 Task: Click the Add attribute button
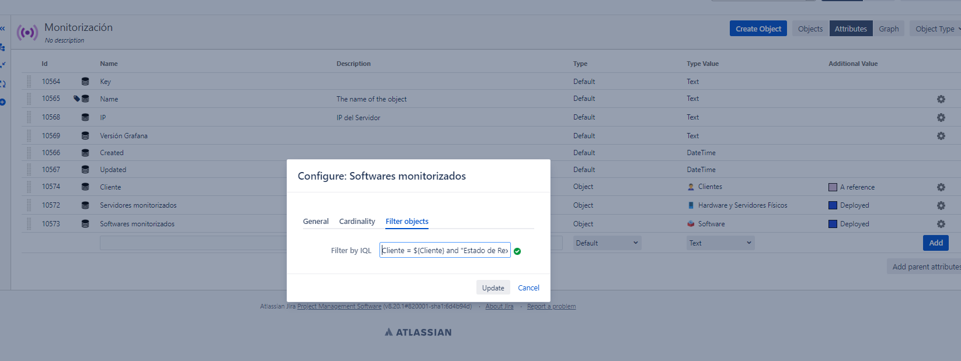[x=936, y=243]
